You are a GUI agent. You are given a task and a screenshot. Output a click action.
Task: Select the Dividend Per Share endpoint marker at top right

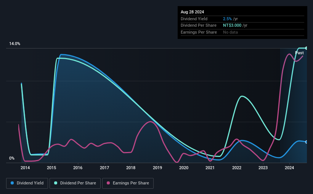pyautogui.click(x=307, y=48)
